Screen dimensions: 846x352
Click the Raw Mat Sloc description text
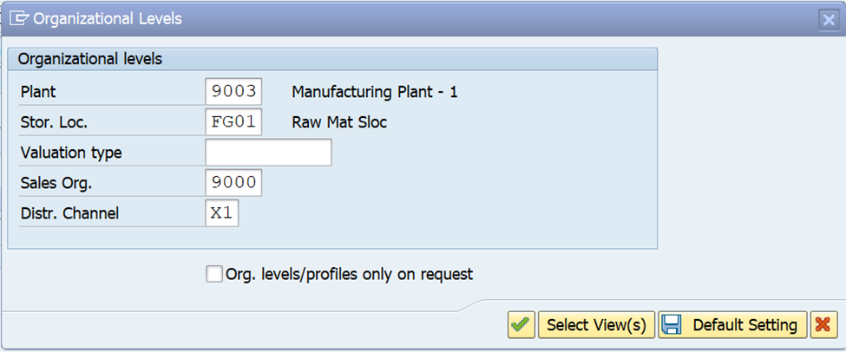coord(339,122)
